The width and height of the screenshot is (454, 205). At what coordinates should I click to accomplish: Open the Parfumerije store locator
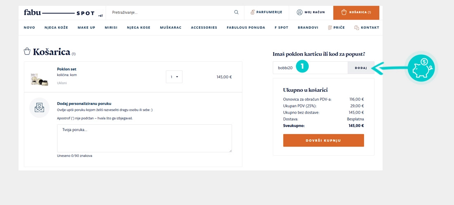(x=266, y=12)
